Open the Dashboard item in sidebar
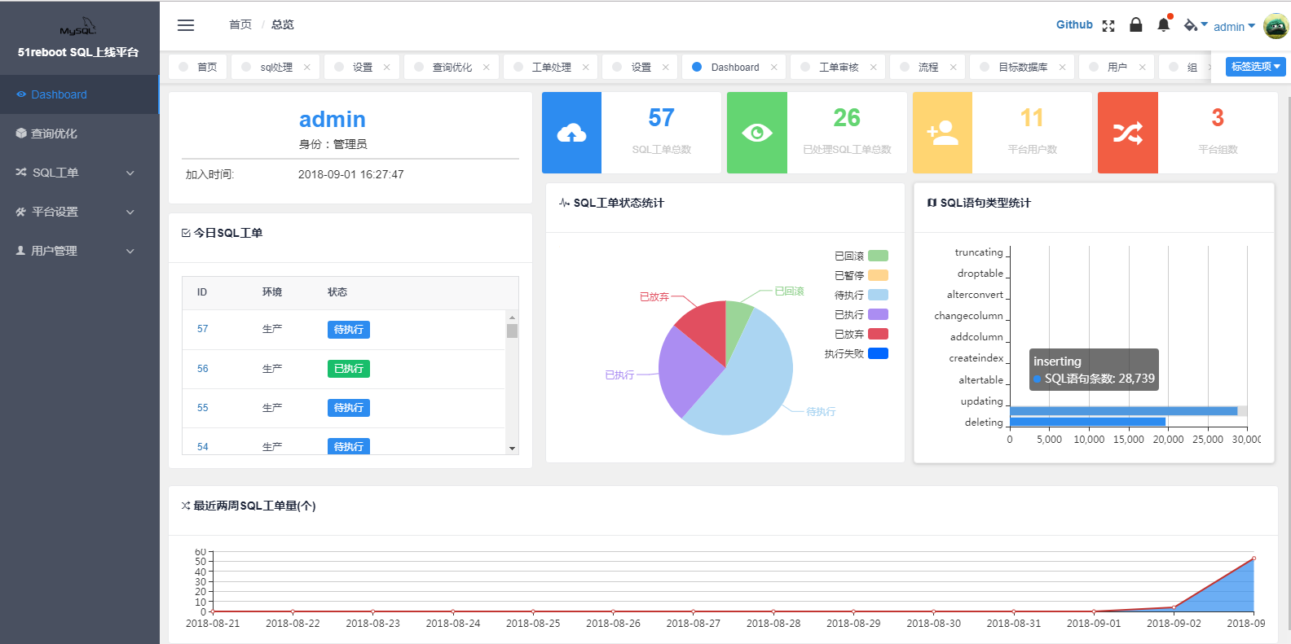The width and height of the screenshot is (1291, 644). click(79, 94)
